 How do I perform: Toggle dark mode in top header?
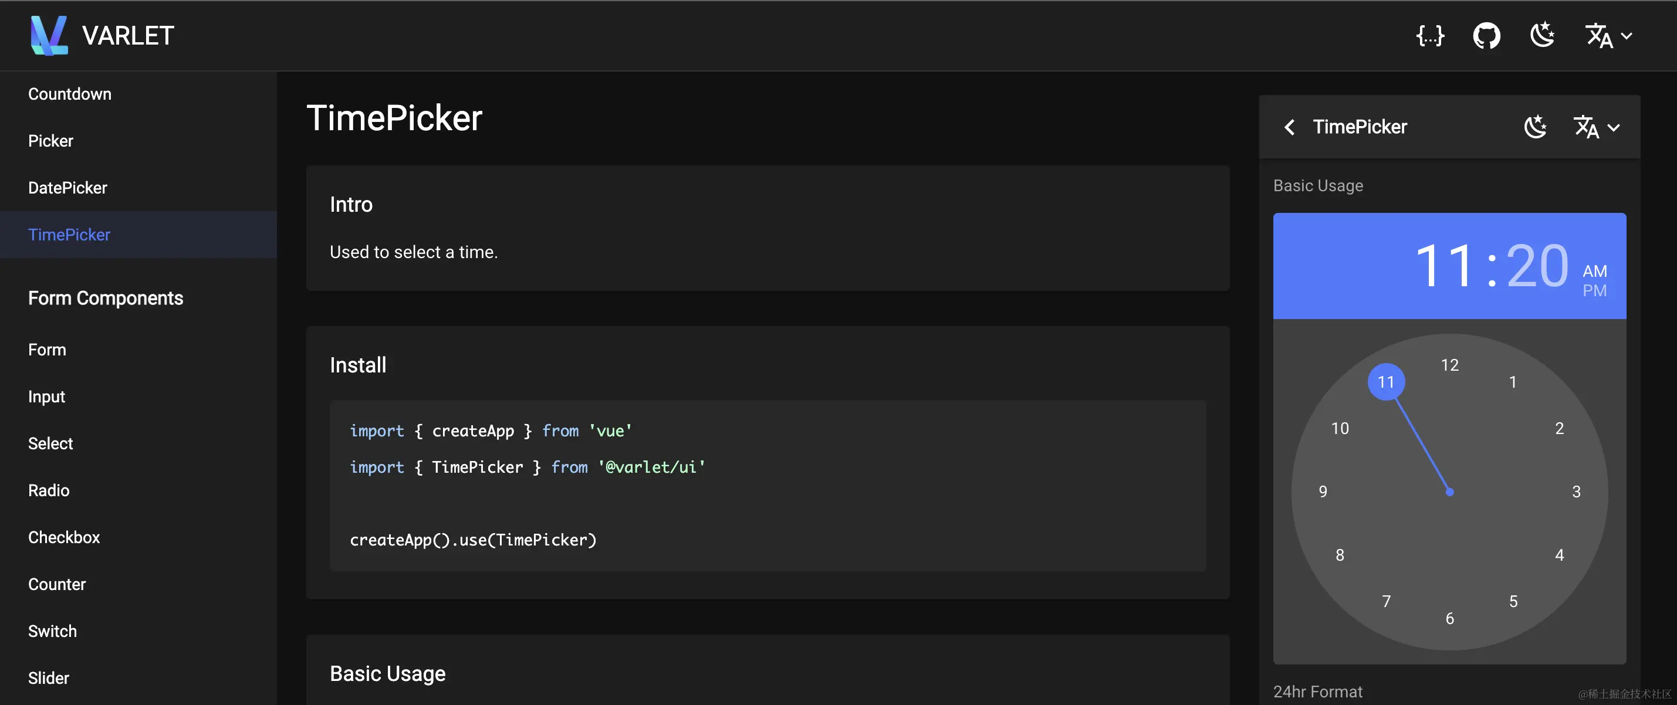pyautogui.click(x=1542, y=35)
